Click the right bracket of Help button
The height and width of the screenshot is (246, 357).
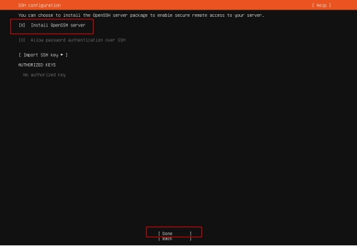pos(330,5)
